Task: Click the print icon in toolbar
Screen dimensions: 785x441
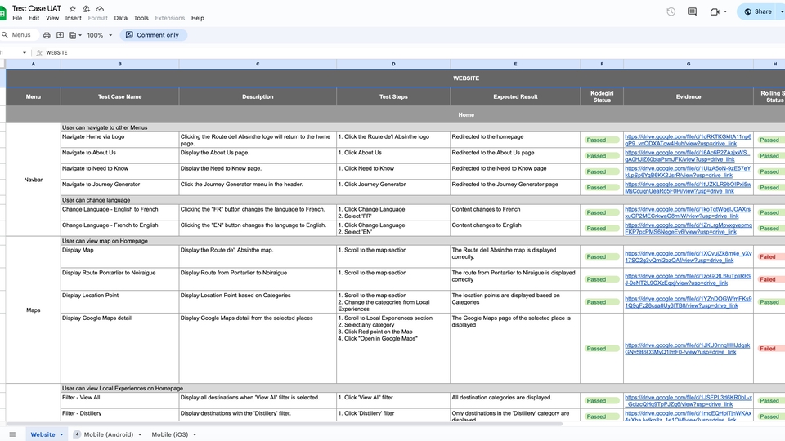Action: (47, 35)
